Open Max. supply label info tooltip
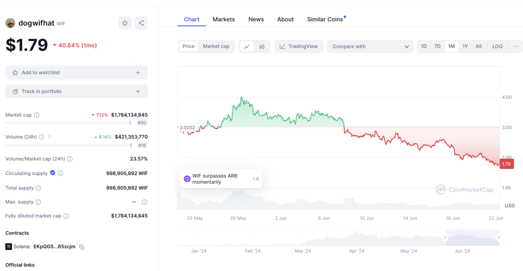Image resolution: width=523 pixels, height=271 pixels. (38, 202)
